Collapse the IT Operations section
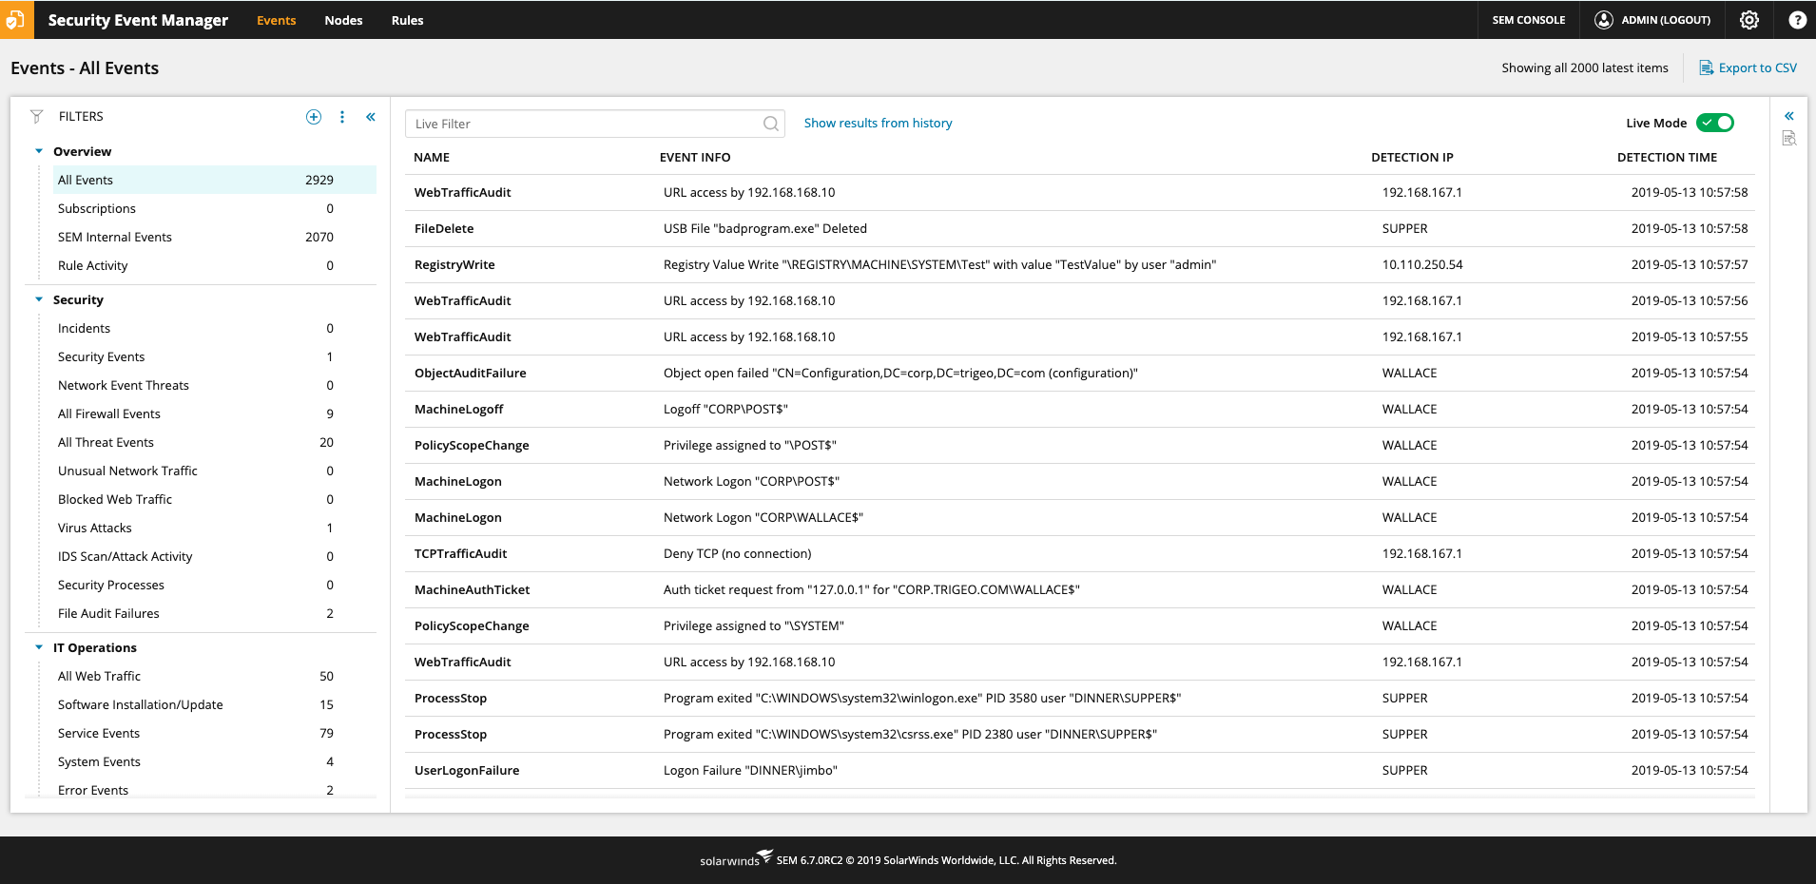The image size is (1816, 884). coord(39,647)
